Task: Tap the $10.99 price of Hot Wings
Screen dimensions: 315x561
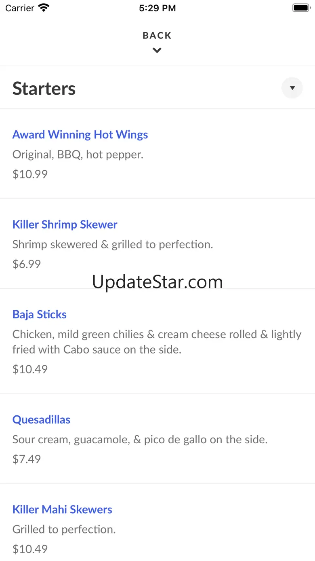Action: click(x=30, y=174)
